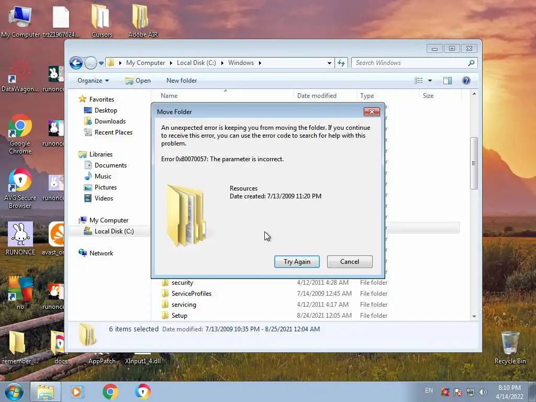Click the Search Windows field
The image size is (536, 402).
click(414, 63)
